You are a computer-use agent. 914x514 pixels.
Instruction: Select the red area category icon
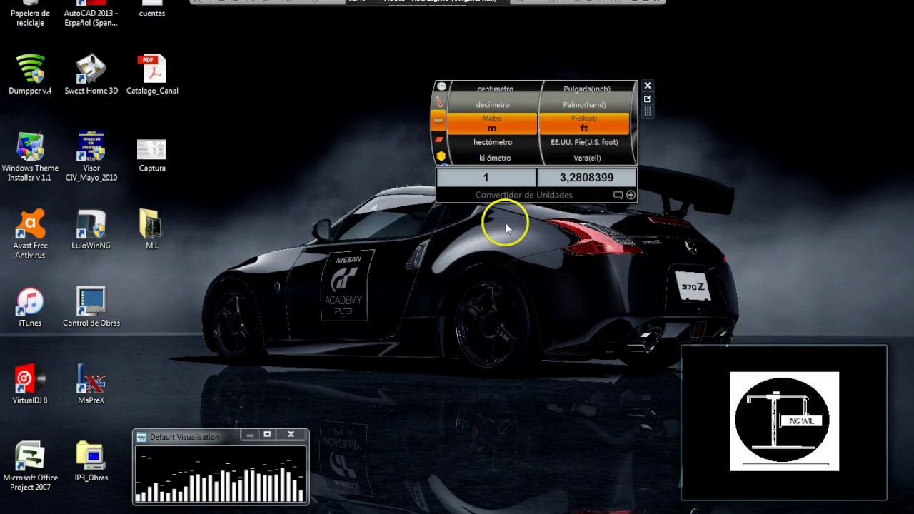pyautogui.click(x=439, y=139)
